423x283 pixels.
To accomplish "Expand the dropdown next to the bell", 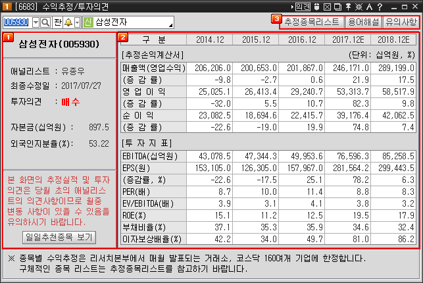I will click(x=78, y=22).
